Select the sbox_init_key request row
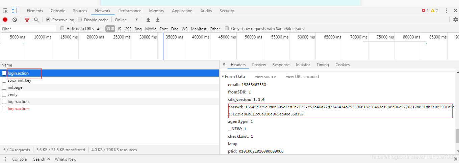This screenshot has height=163, width=459. point(109,80)
